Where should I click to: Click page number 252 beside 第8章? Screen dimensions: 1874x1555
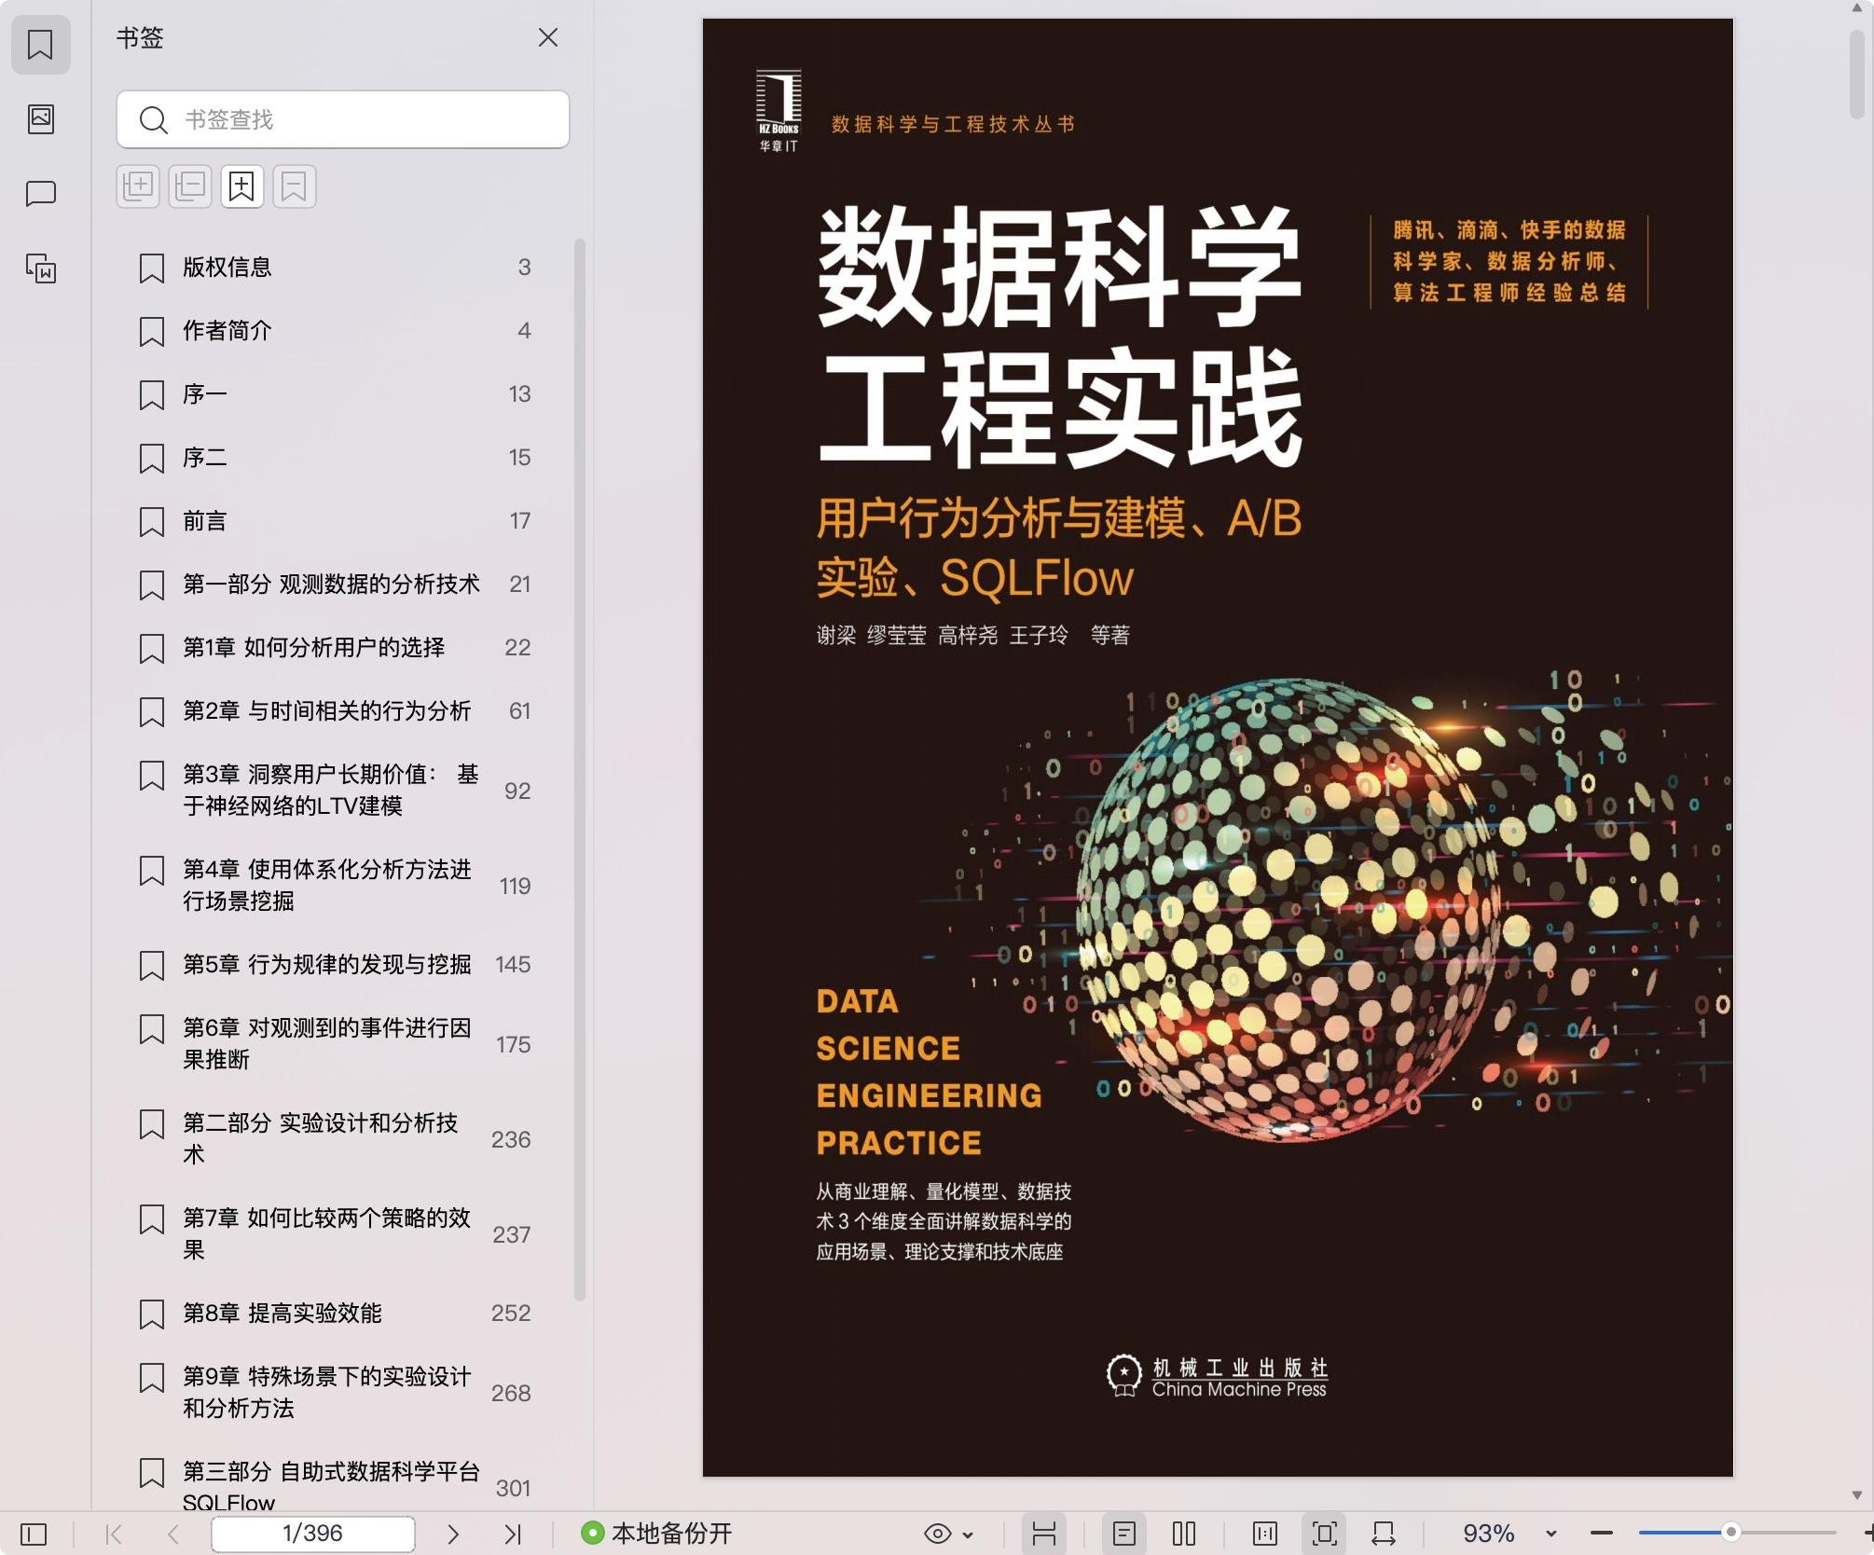(x=511, y=1314)
